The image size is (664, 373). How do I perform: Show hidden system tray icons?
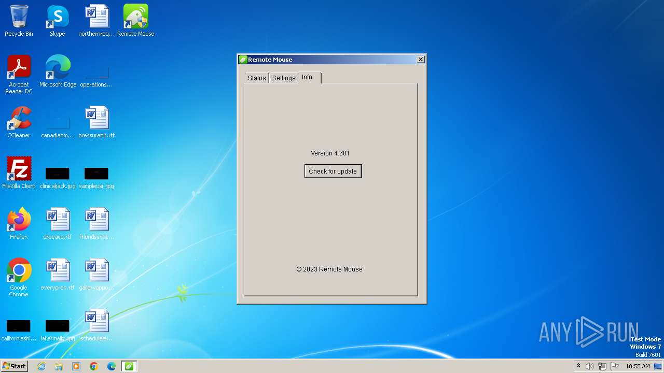pyautogui.click(x=578, y=366)
